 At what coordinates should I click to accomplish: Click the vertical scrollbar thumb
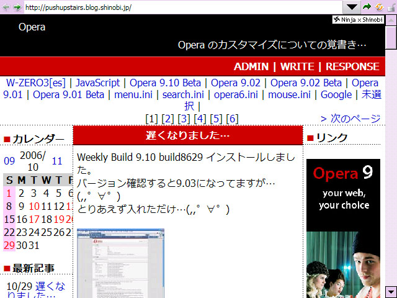tap(391, 37)
